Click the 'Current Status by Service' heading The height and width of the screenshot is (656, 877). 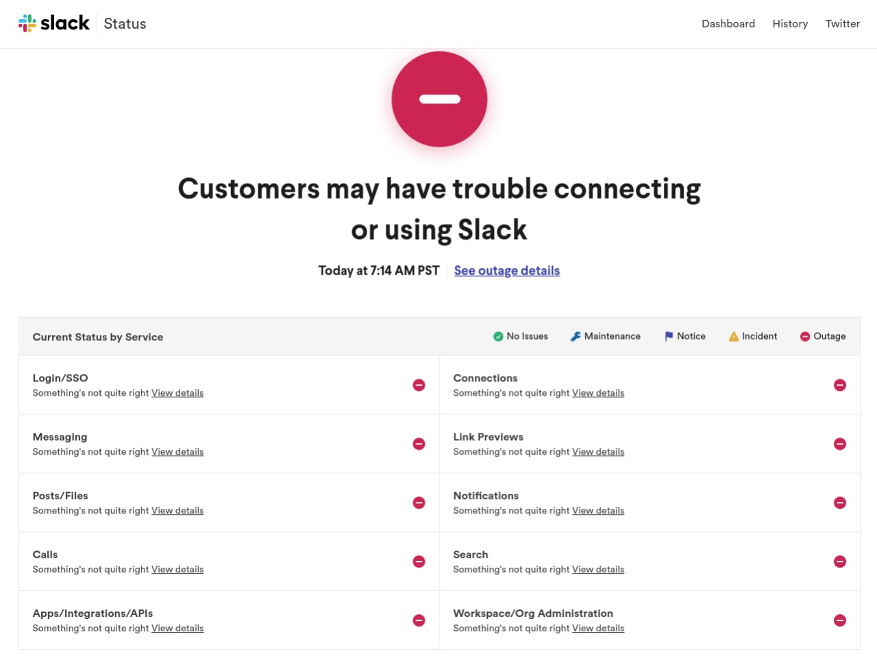pyautogui.click(x=98, y=337)
